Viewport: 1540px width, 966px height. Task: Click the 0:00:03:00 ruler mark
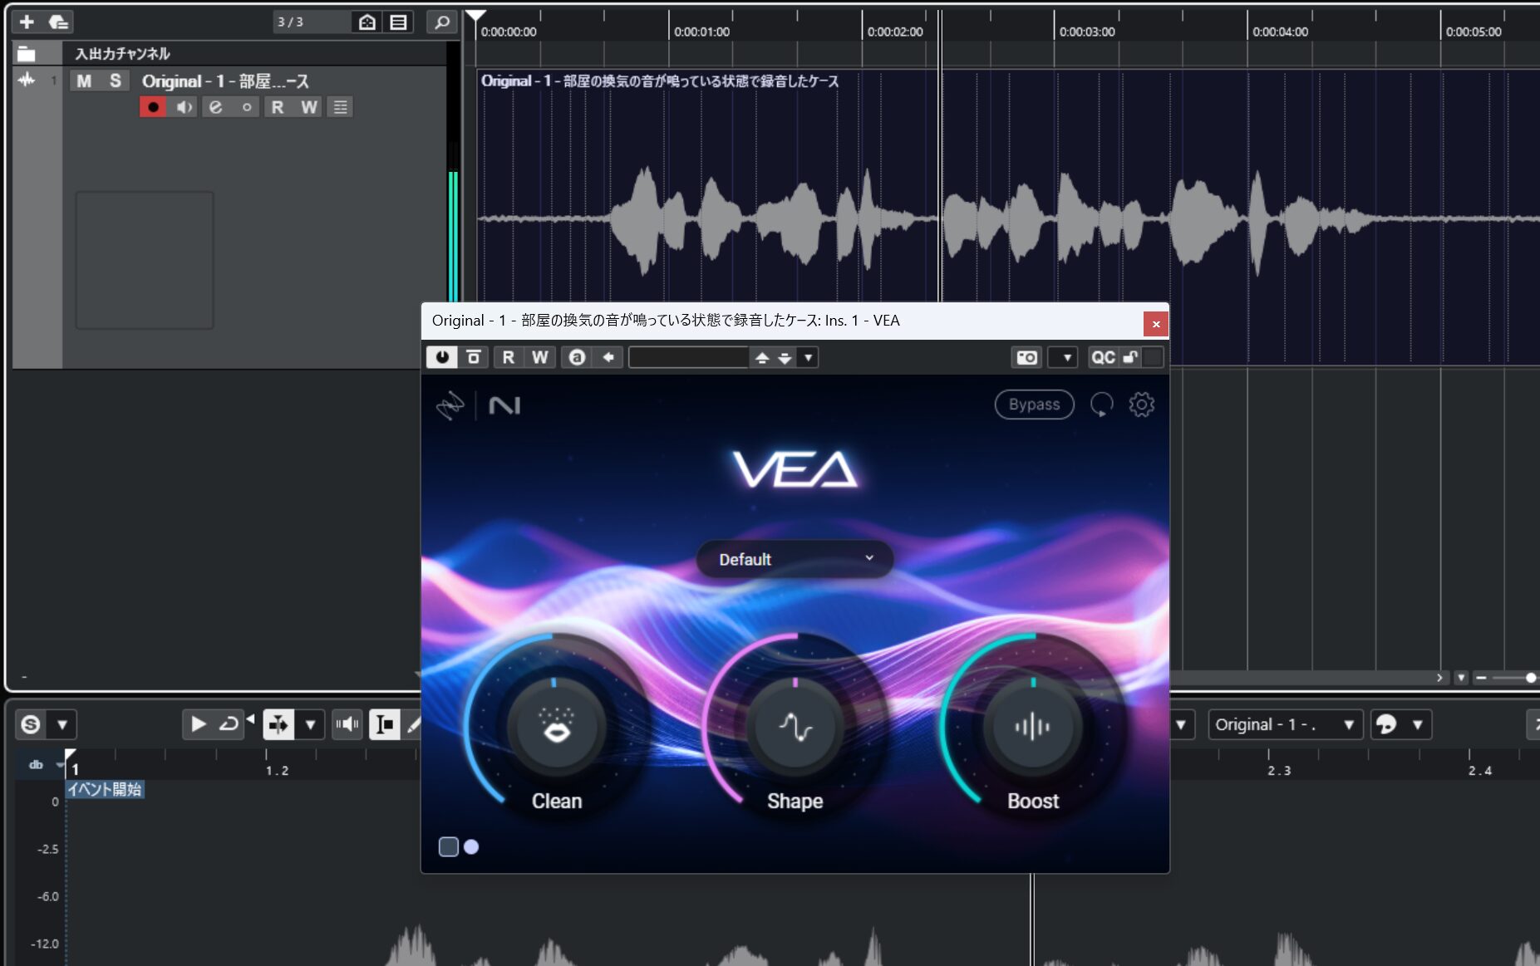[1086, 32]
